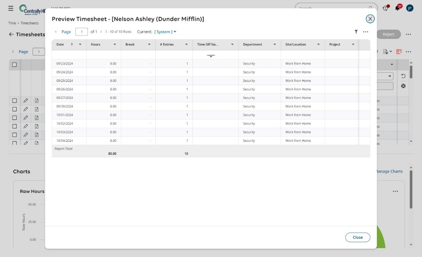Go to previous page arrow in preview

[x=56, y=32]
